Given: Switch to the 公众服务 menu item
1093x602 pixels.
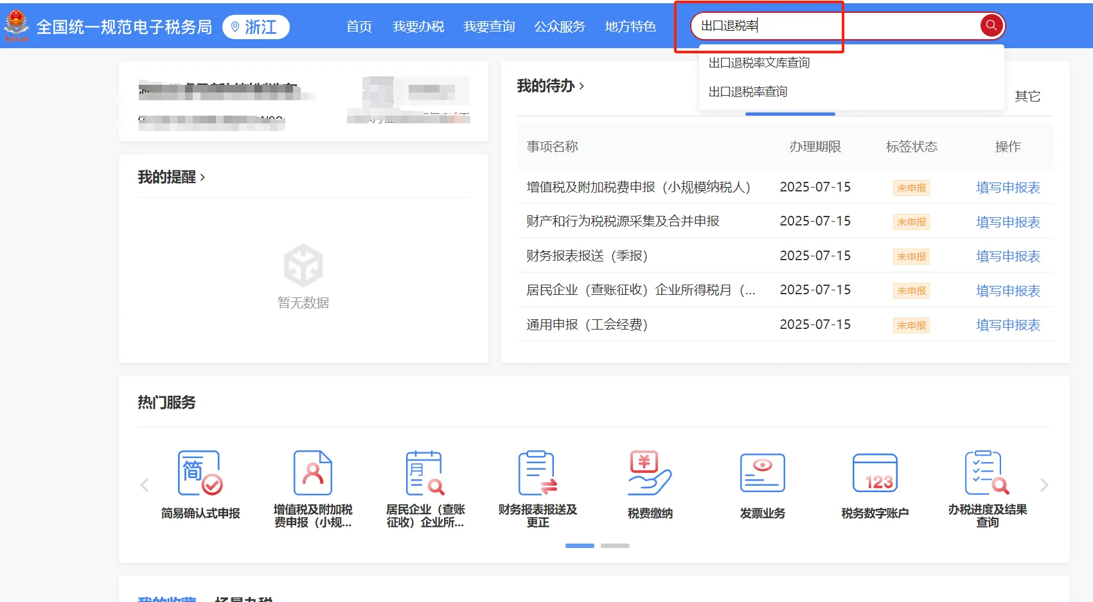Looking at the screenshot, I should (559, 27).
